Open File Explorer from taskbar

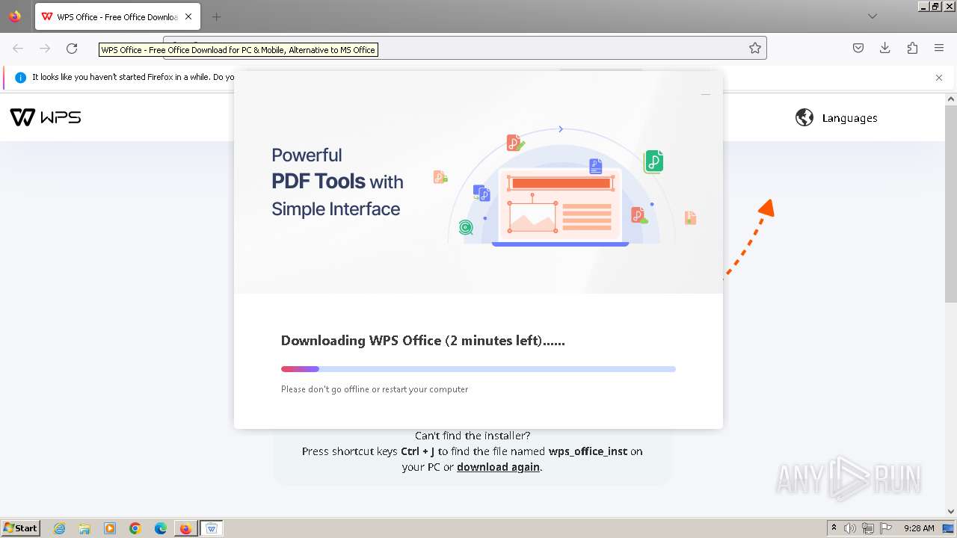[84, 528]
